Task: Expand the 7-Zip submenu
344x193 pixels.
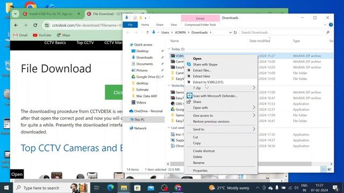Action: pyautogui.click(x=221, y=88)
